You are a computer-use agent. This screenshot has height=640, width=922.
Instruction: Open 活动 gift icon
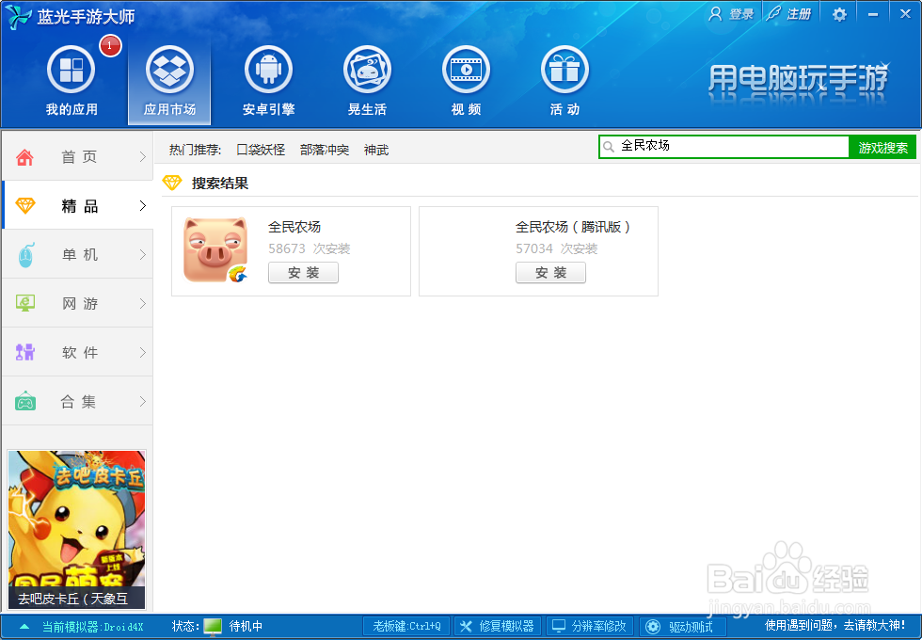tap(564, 70)
